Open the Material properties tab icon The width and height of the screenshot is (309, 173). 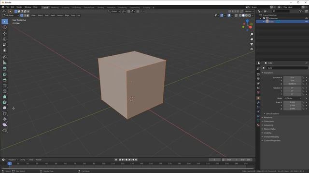point(258,125)
